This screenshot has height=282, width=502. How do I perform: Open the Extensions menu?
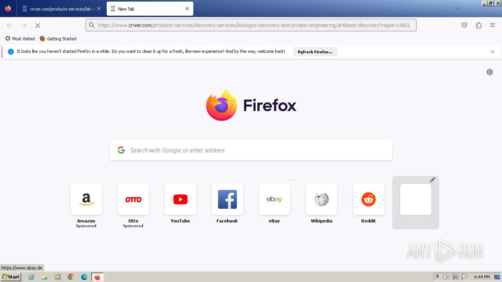[478, 25]
